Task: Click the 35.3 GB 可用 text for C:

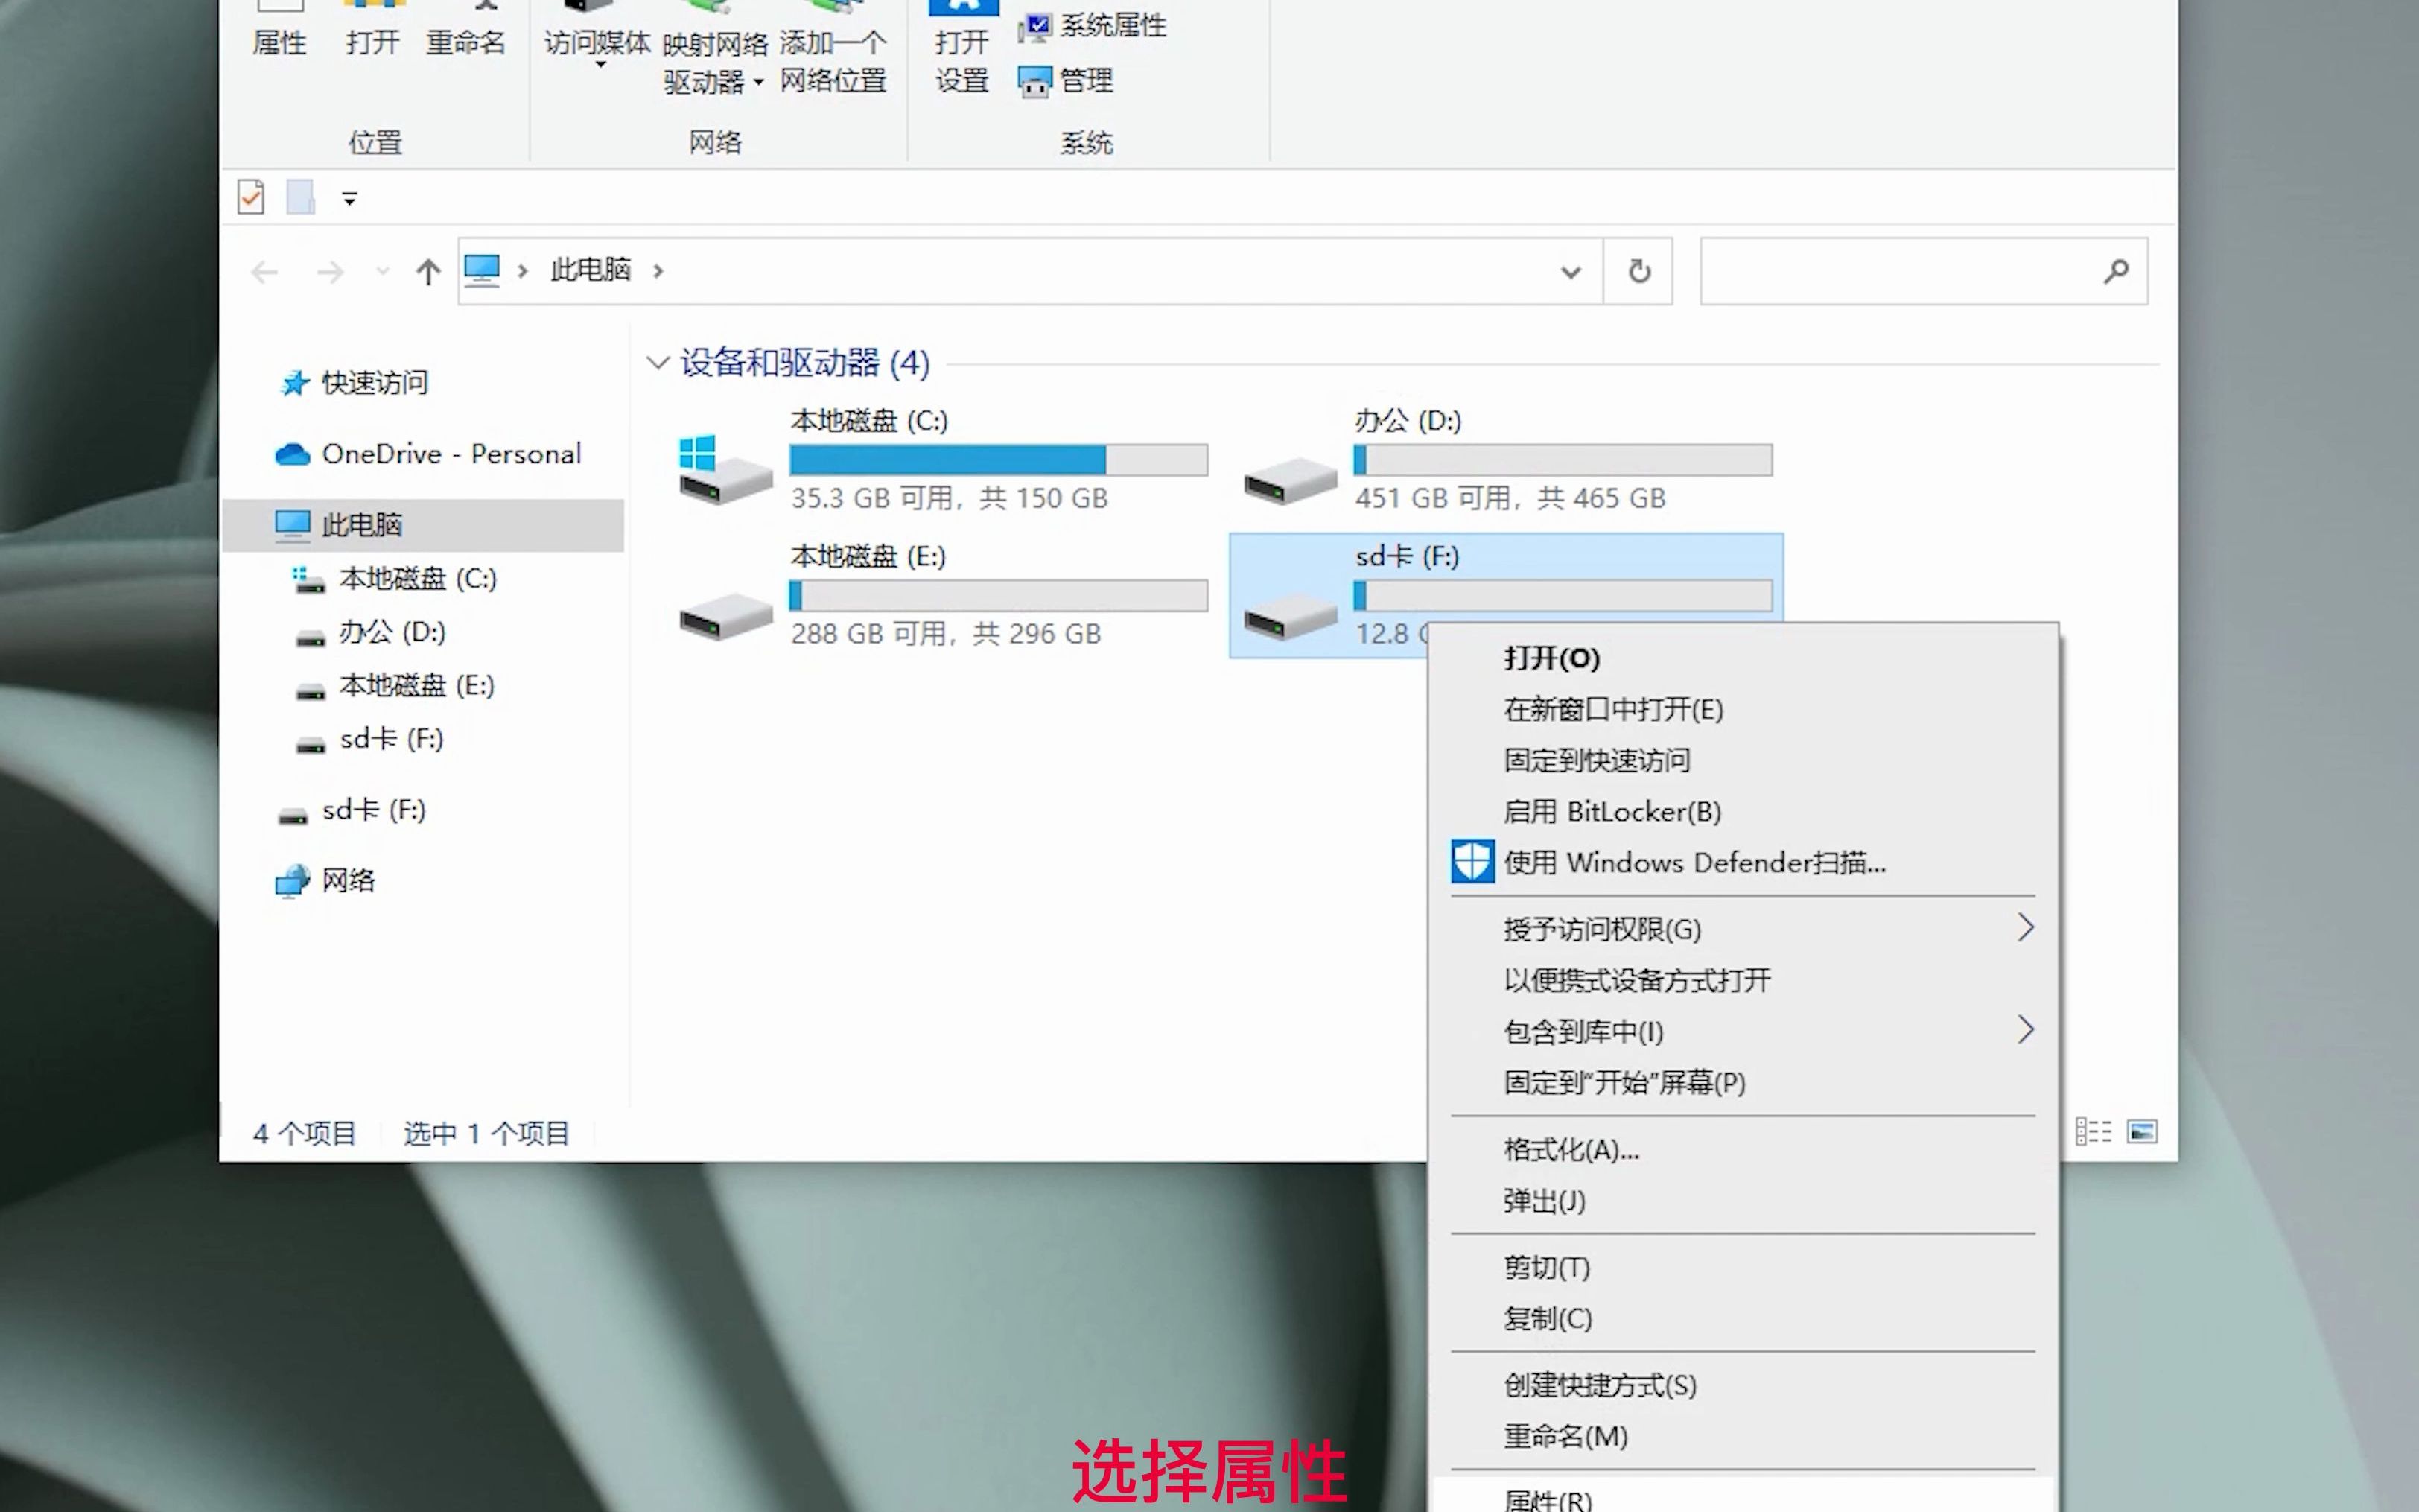Action: pyautogui.click(x=949, y=498)
